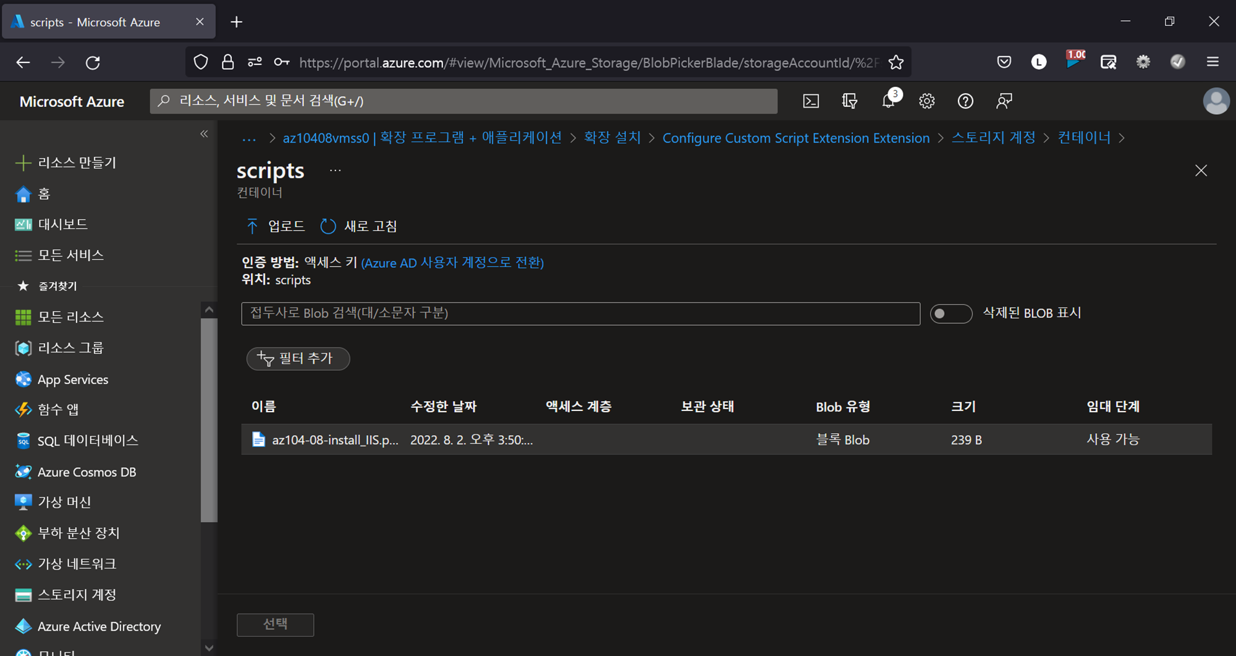The width and height of the screenshot is (1236, 656).
Task: Reload the browser page
Action: [x=93, y=62]
